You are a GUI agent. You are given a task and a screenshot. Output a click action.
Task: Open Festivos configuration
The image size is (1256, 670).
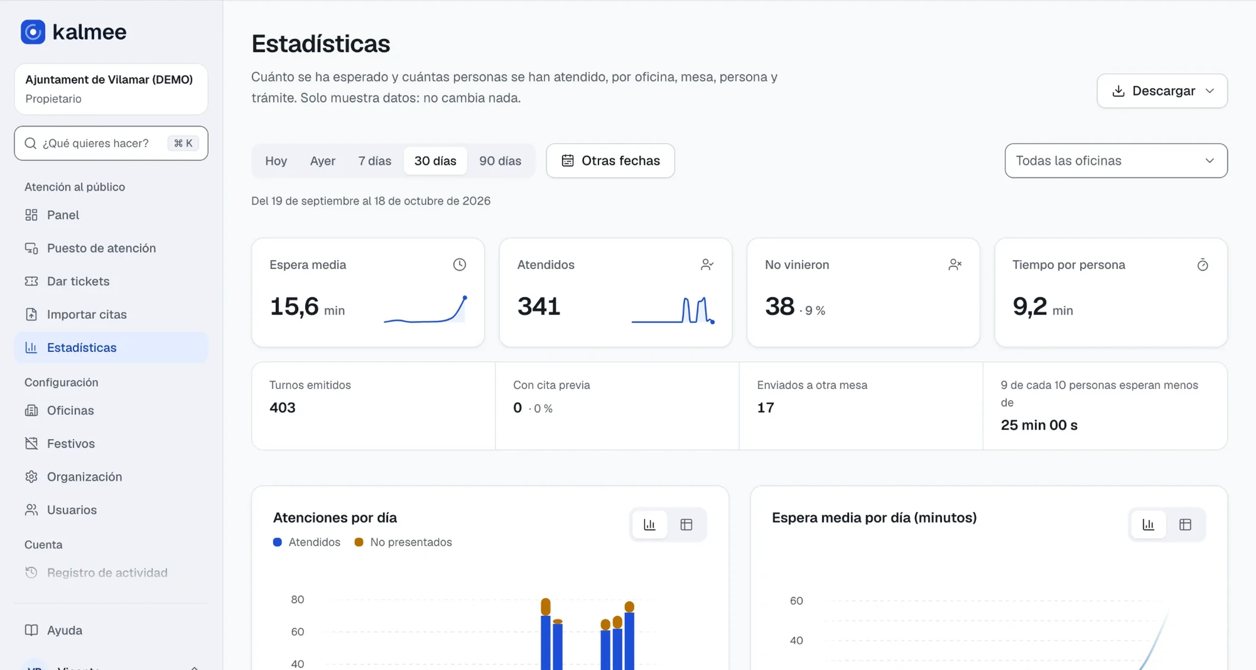(x=111, y=444)
